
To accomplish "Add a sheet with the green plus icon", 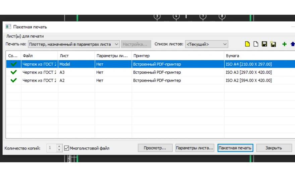I will click(x=284, y=44).
